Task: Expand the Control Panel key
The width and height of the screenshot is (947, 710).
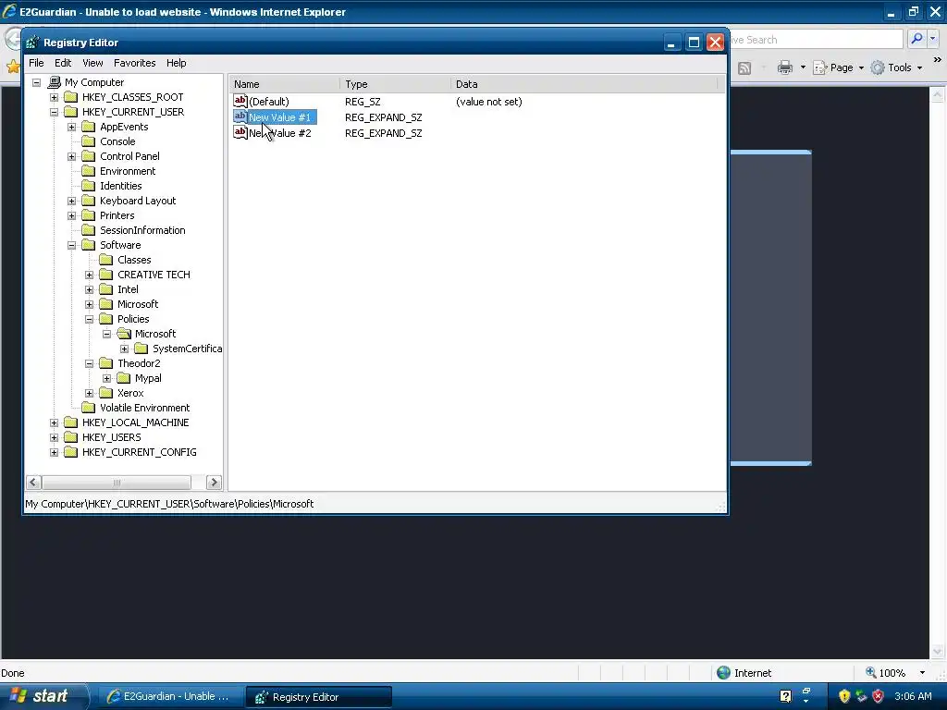Action: [x=71, y=156]
